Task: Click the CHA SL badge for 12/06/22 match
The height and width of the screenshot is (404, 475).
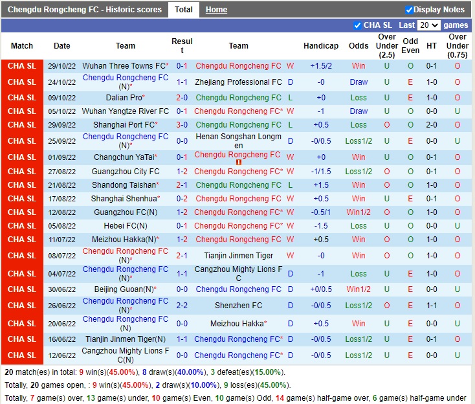Action: point(22,355)
